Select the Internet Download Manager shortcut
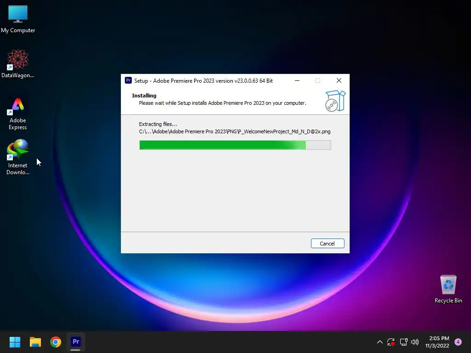Image resolution: width=471 pixels, height=353 pixels. pyautogui.click(x=18, y=157)
